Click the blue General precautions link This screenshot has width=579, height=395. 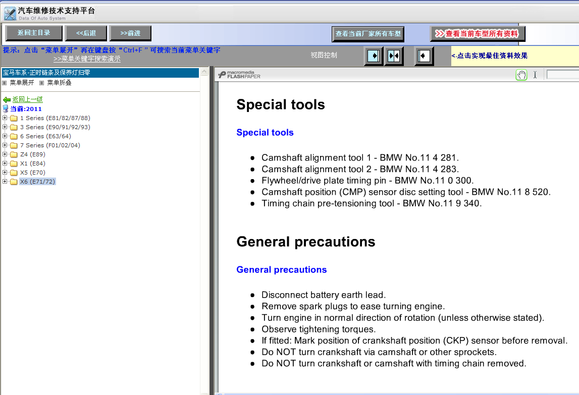tap(281, 270)
